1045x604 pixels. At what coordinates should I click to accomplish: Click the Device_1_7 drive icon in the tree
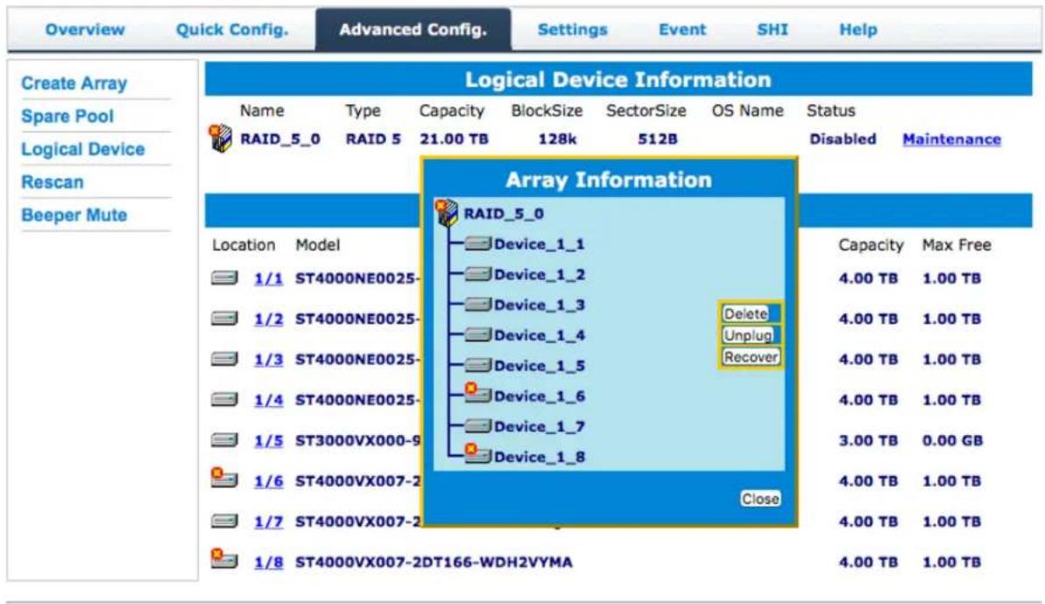click(478, 425)
